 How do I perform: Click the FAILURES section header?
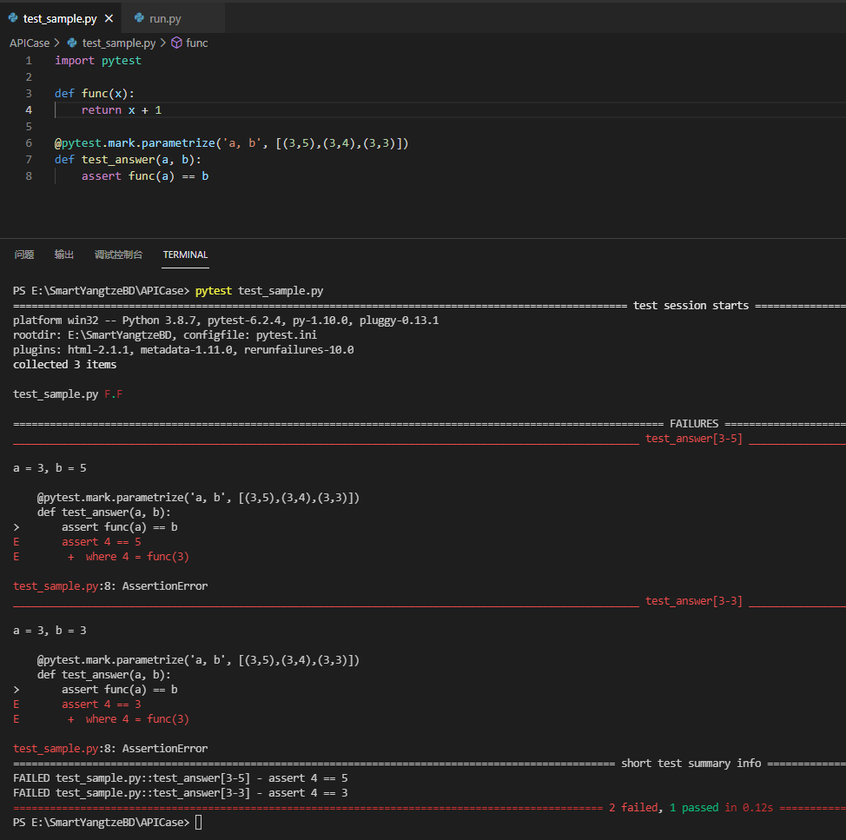[x=694, y=424]
